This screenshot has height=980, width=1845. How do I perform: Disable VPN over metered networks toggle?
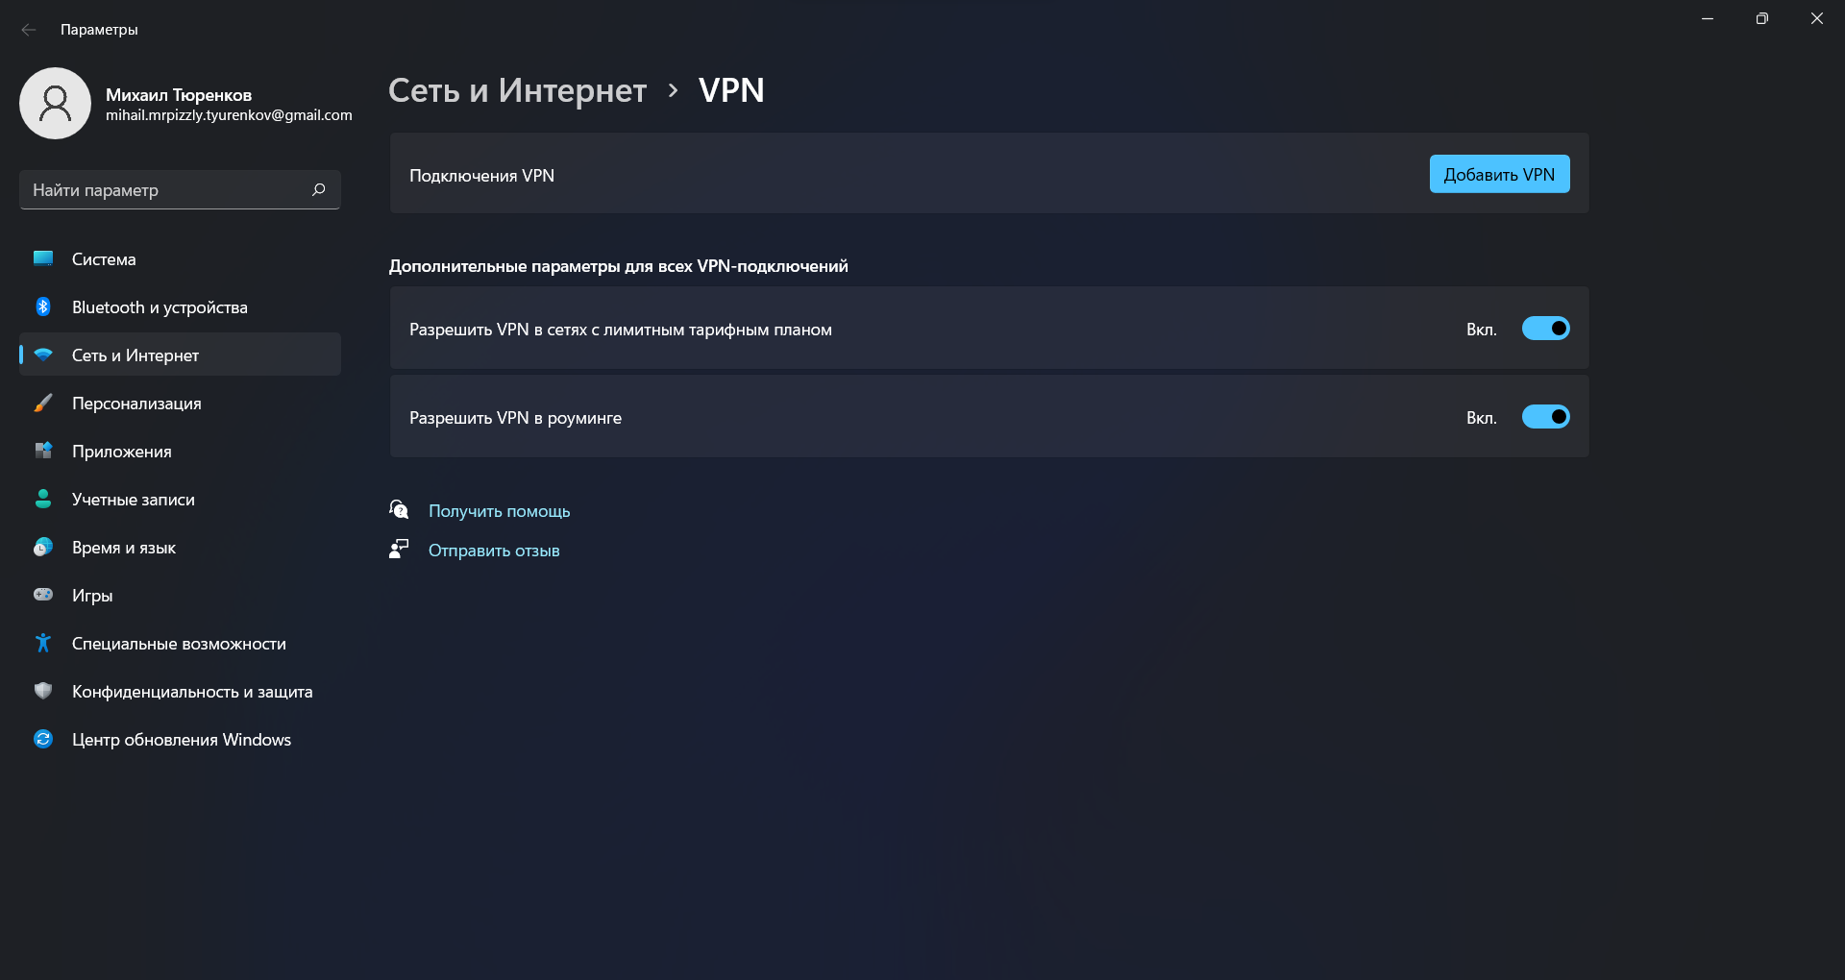pyautogui.click(x=1545, y=329)
